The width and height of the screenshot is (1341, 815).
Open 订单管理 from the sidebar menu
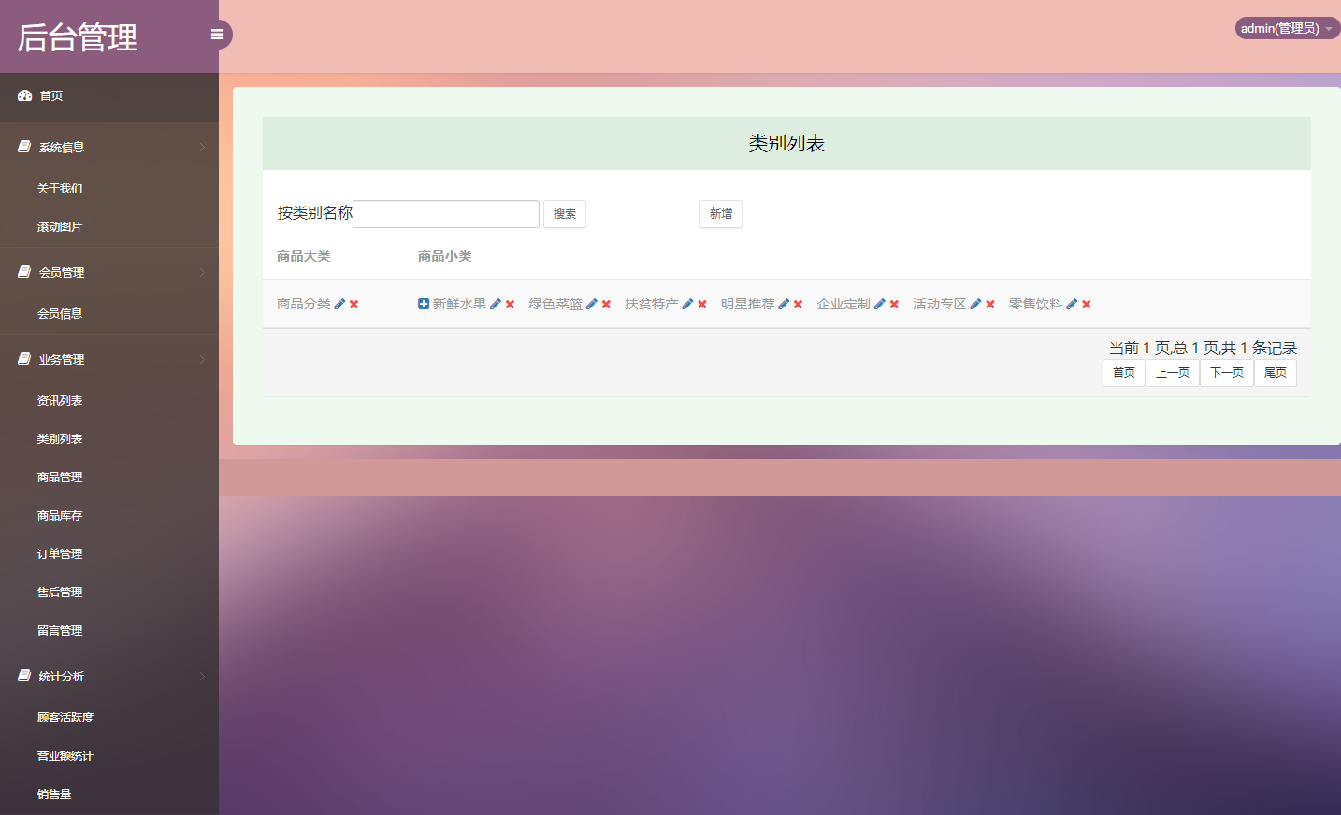[x=60, y=553]
